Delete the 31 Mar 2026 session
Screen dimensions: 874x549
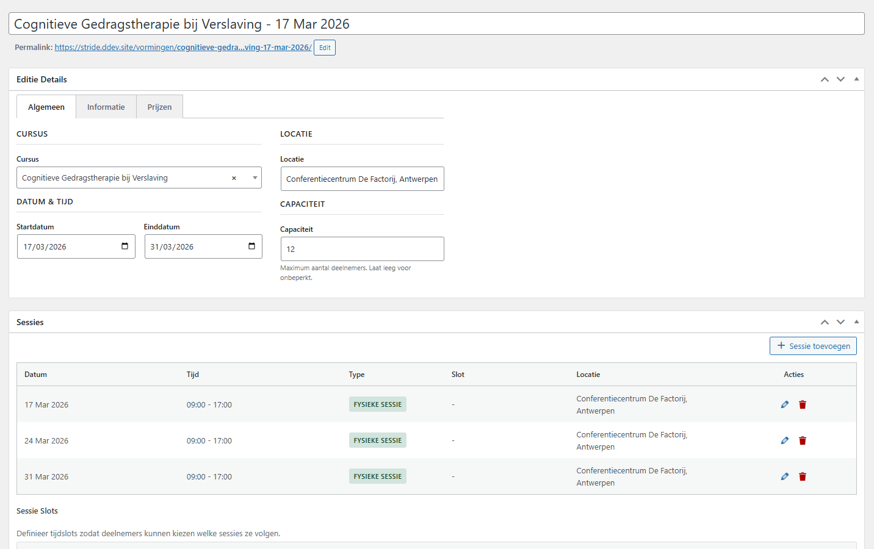[803, 476]
